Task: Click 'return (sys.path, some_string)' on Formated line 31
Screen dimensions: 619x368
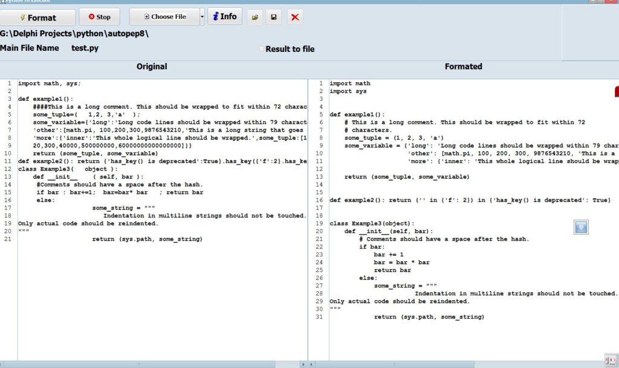Action: coord(429,317)
